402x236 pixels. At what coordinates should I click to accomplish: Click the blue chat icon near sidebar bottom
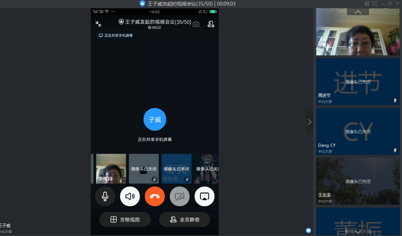pyautogui.click(x=308, y=230)
